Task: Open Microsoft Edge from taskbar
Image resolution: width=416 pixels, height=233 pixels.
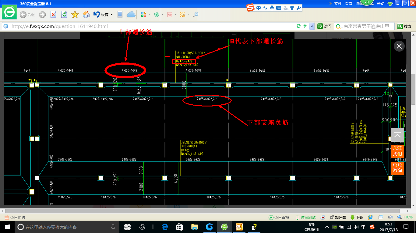Action: pos(165,227)
